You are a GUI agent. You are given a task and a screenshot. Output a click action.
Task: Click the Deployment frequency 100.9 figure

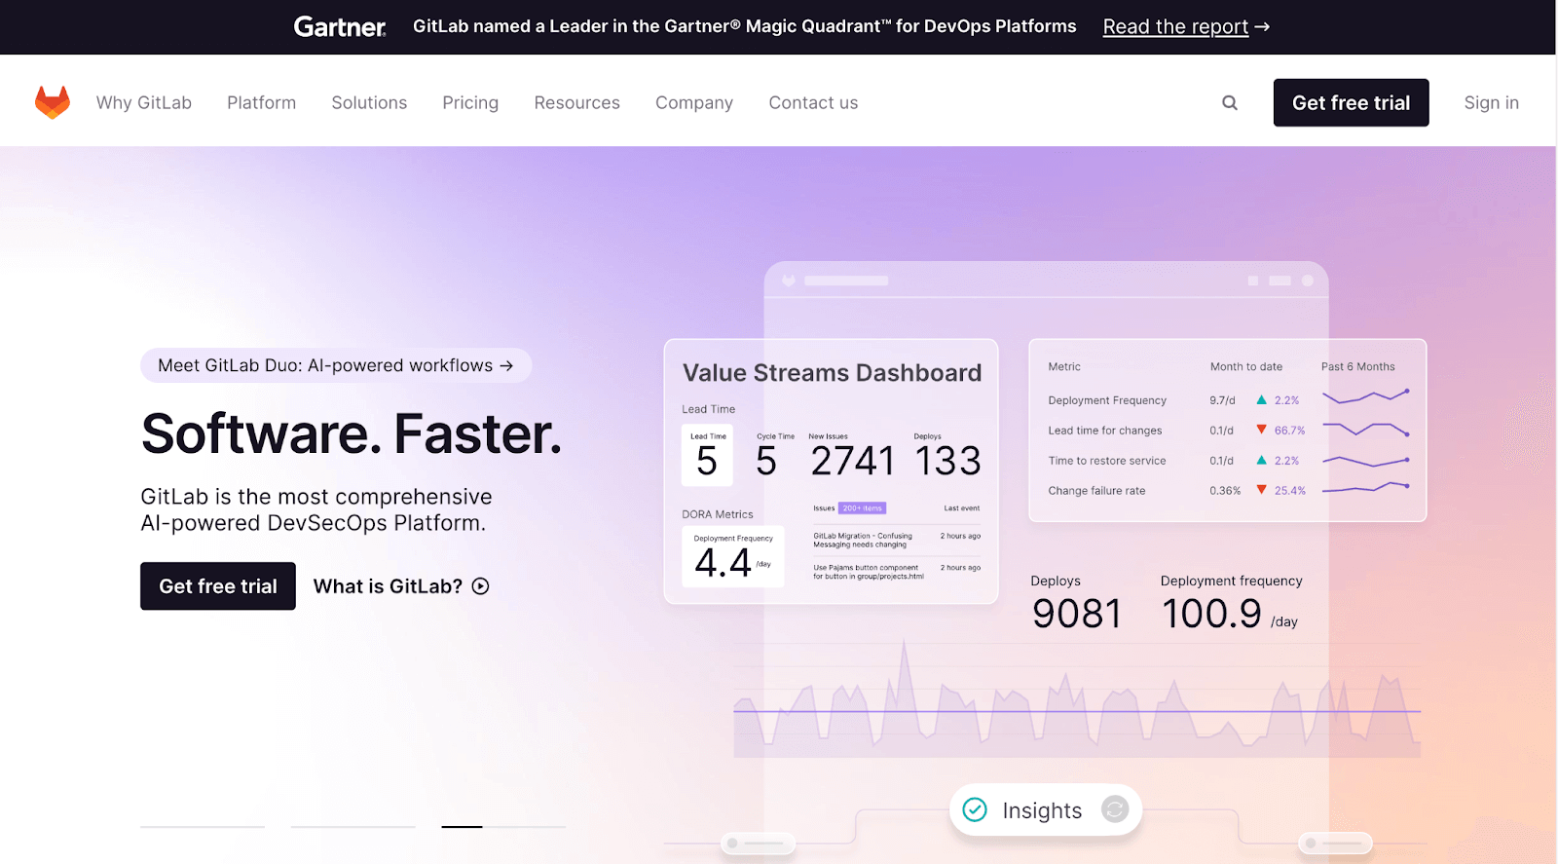click(1211, 614)
